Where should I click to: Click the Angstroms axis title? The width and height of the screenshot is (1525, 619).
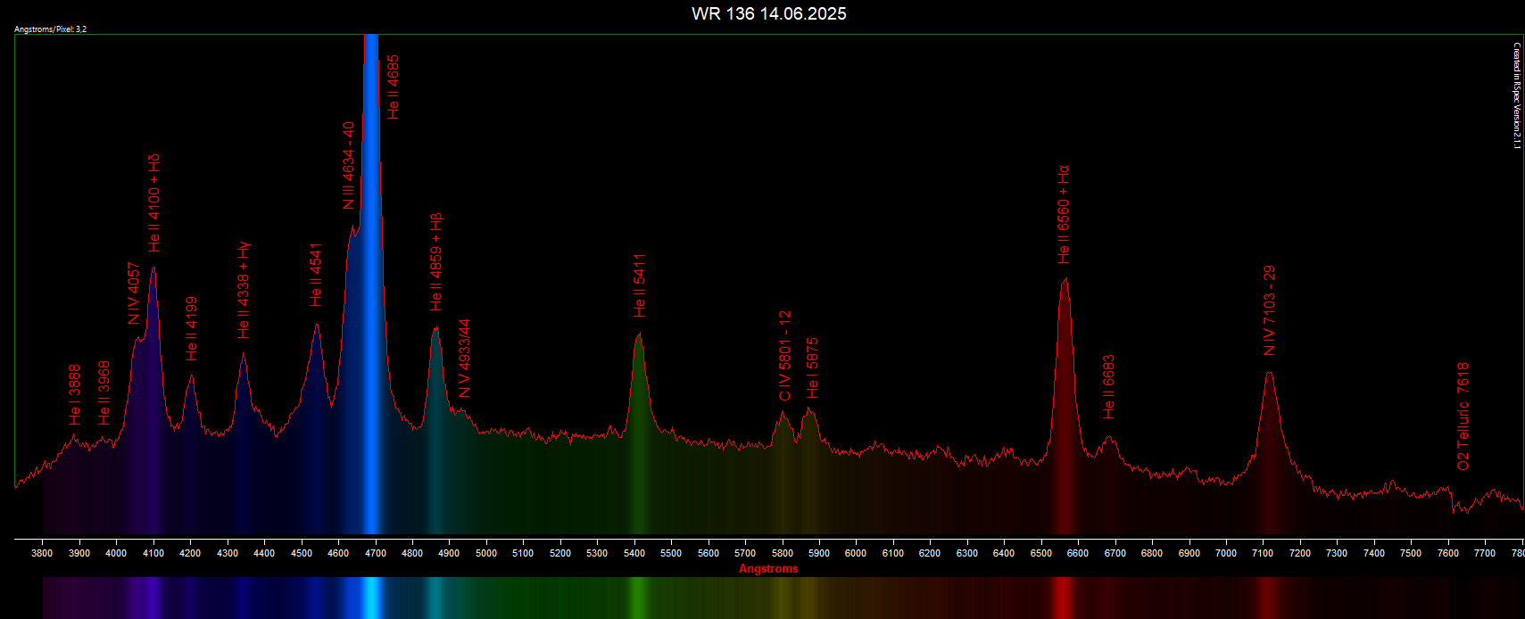coord(768,569)
